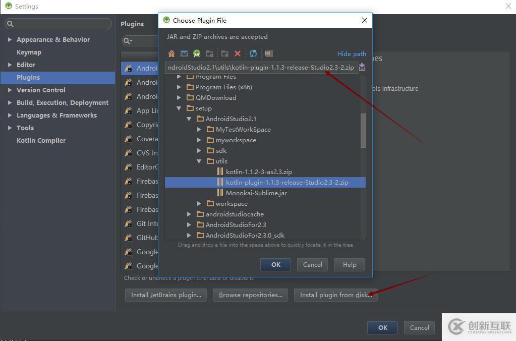Expand the Editor section in the settings sidebar
The image size is (516, 341).
pos(9,65)
